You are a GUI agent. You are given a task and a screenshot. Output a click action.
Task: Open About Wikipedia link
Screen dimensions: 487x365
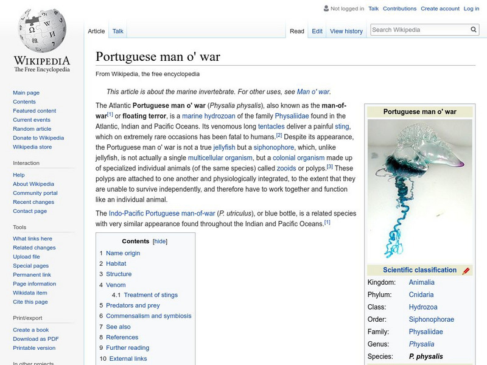(x=33, y=184)
